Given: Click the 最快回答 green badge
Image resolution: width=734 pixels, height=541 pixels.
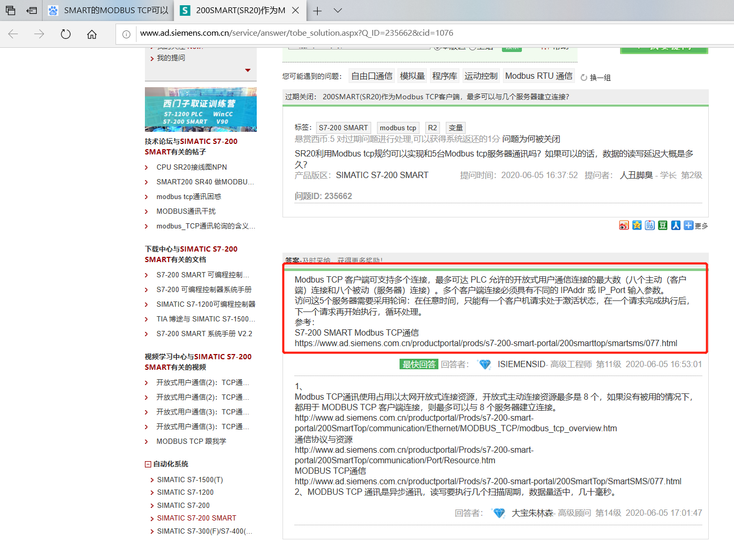Looking at the screenshot, I should [x=419, y=365].
